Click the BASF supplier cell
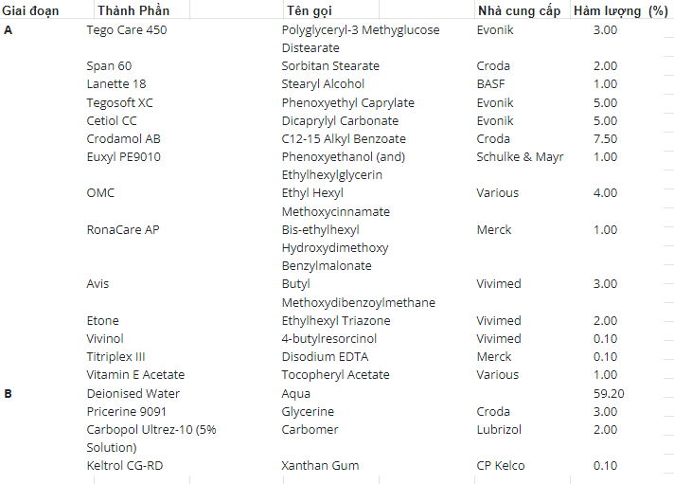The image size is (674, 484). [x=491, y=84]
